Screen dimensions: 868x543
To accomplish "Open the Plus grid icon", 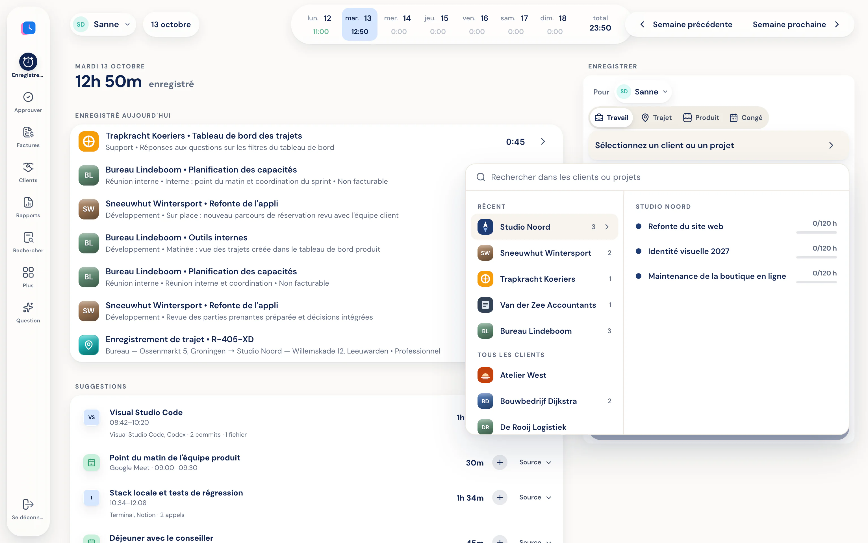I will 28,273.
